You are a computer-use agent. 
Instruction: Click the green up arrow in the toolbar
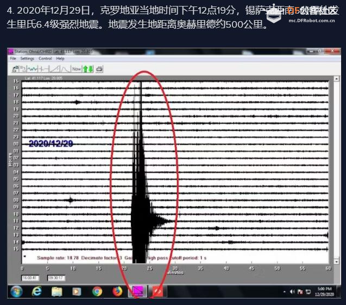pyautogui.click(x=85, y=69)
